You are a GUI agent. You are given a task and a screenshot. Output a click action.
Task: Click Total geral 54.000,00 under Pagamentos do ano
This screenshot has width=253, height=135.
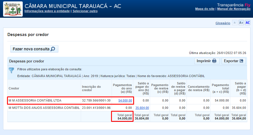tap(123, 117)
